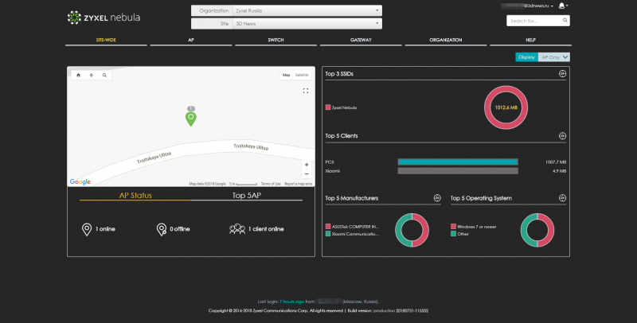Screen dimensions: 637x323
Task: Open the AP Only display dropdown
Action: click(554, 57)
